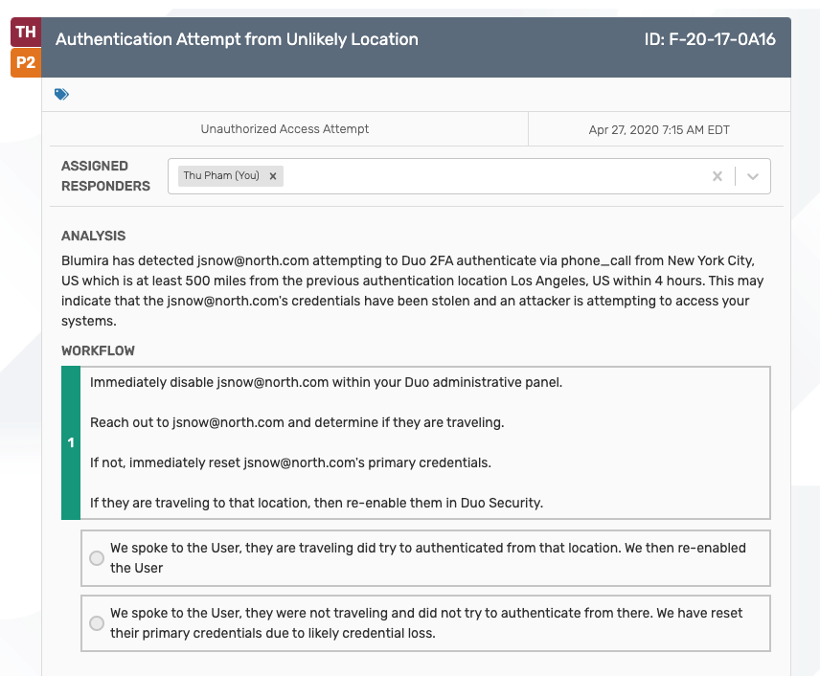This screenshot has width=820, height=676.
Task: Expand the assigned responders dropdown arrow
Action: click(753, 176)
